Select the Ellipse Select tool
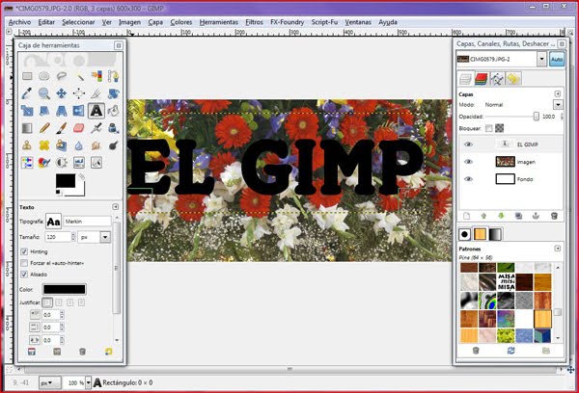The image size is (579, 393). (x=44, y=76)
